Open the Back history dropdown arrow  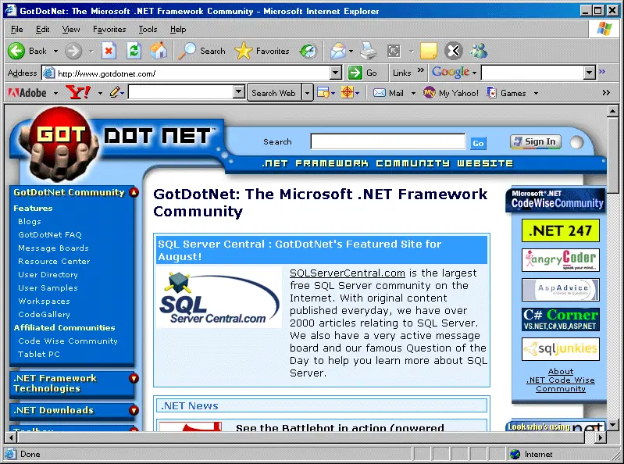[55, 51]
